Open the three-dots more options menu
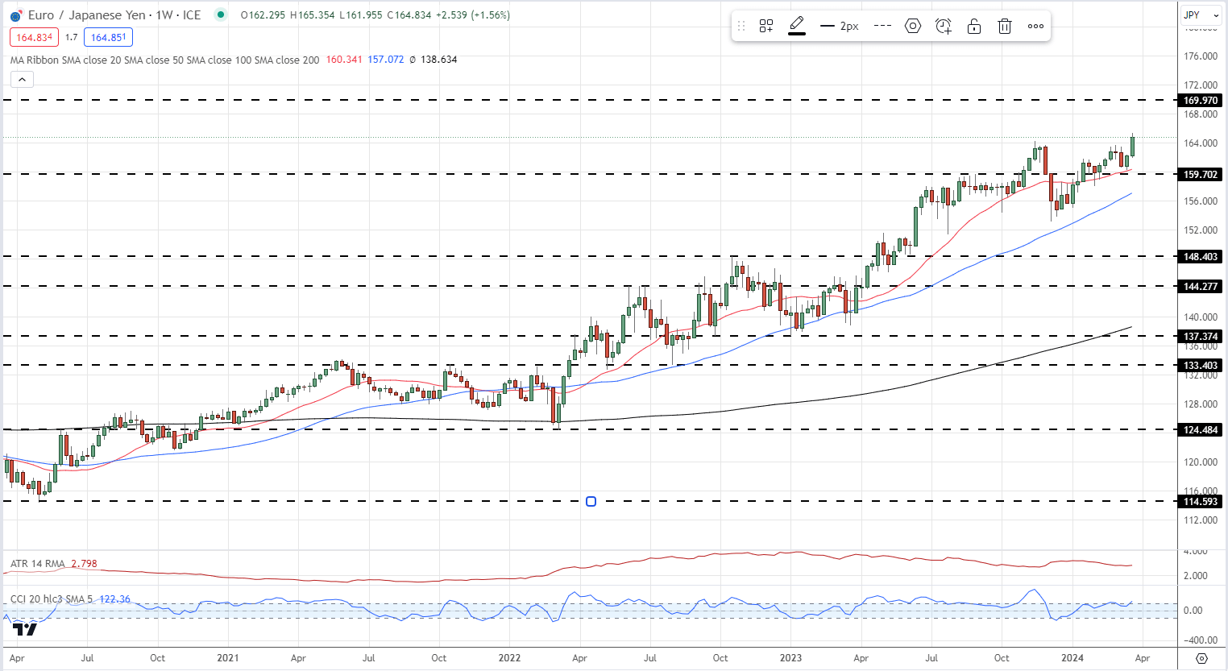 click(x=1035, y=26)
